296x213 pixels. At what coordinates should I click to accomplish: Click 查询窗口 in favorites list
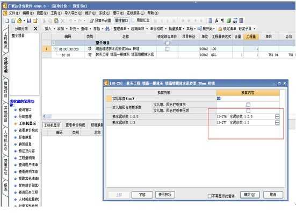pos(25,109)
